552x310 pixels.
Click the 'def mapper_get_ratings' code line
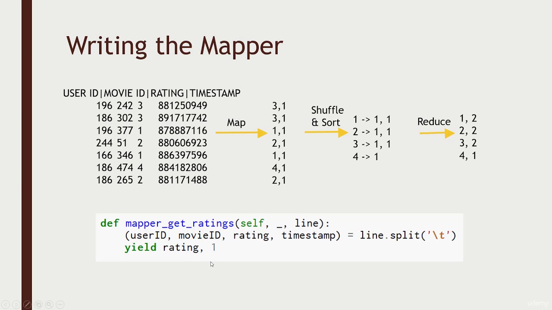215,223
